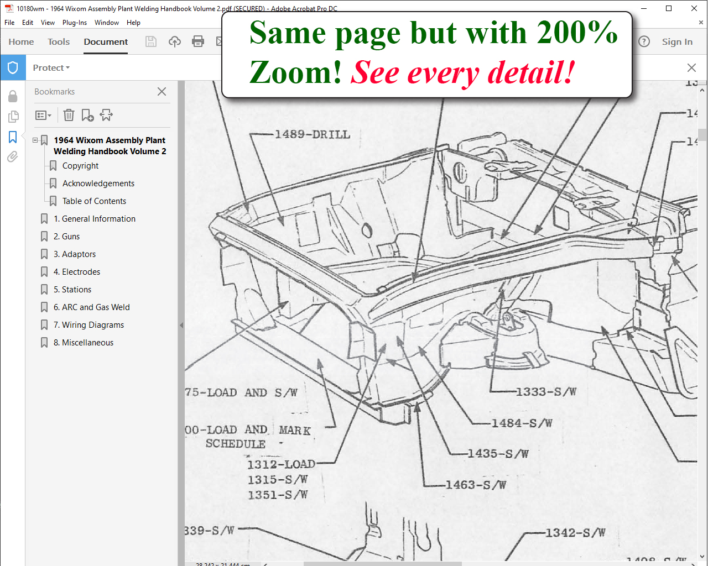This screenshot has height=566, width=708.
Task: Close the Protect toolbar
Action: coord(691,67)
